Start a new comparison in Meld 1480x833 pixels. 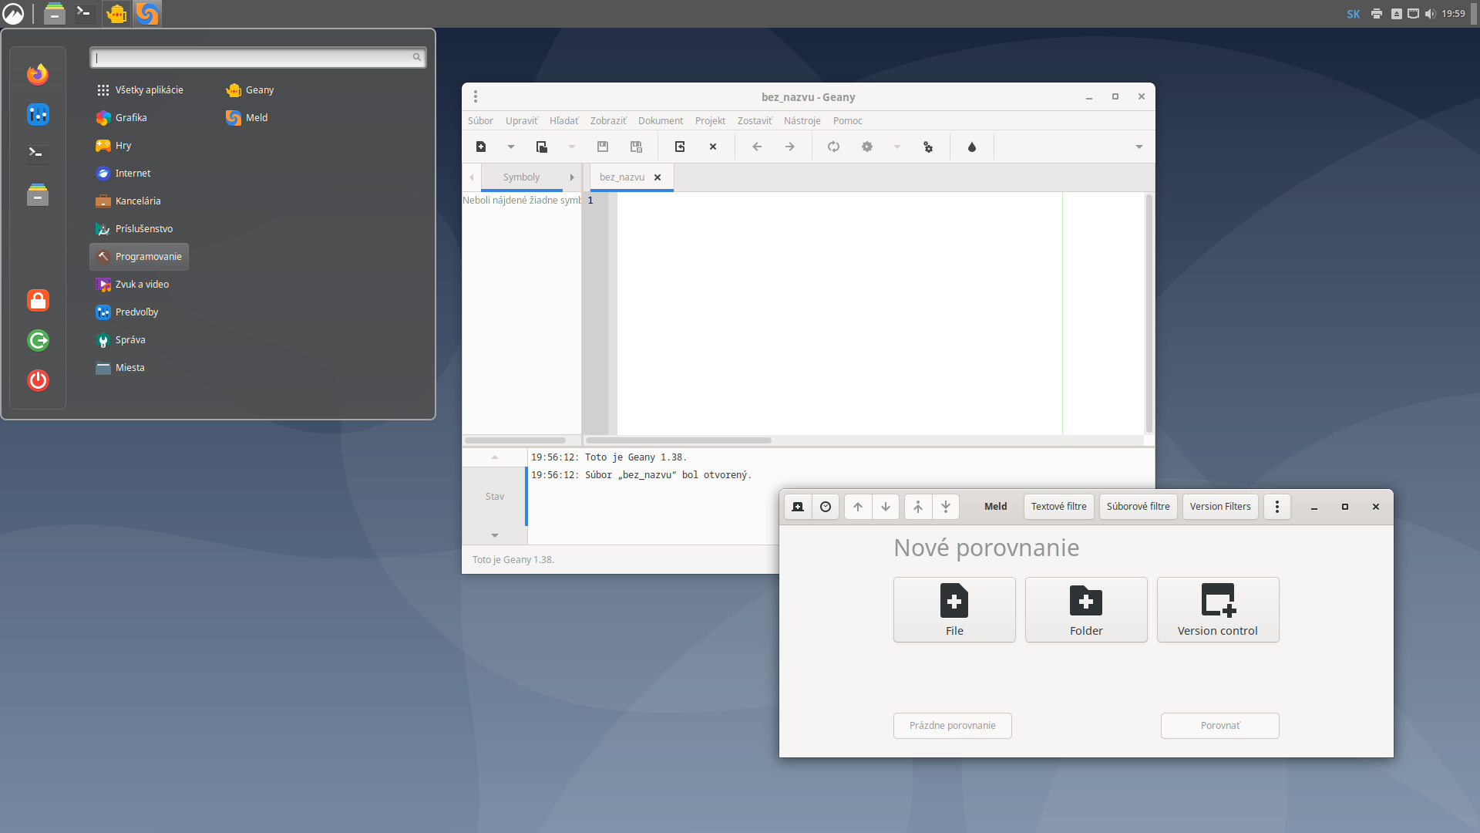click(x=798, y=507)
